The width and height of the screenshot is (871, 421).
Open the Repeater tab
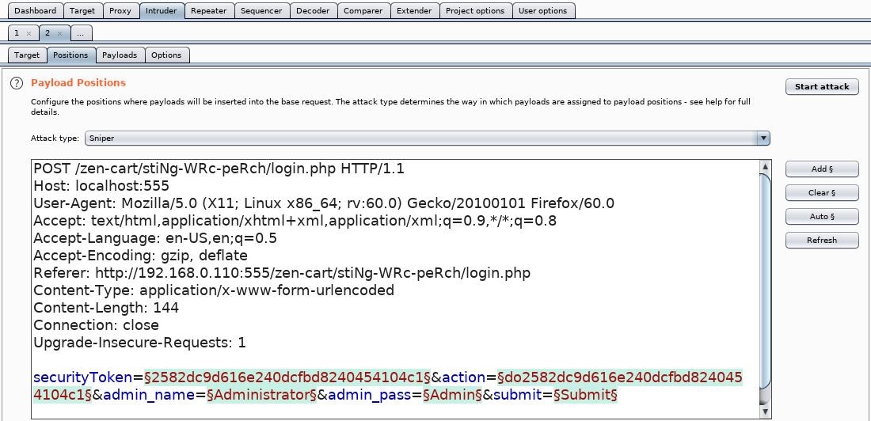tap(208, 11)
